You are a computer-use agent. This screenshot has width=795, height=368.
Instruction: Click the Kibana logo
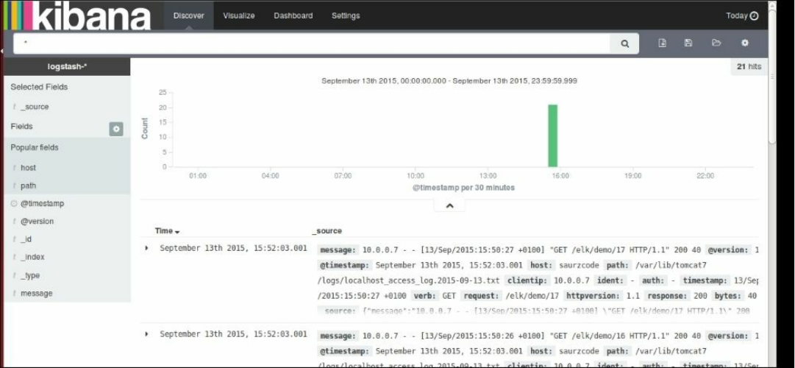pos(77,15)
